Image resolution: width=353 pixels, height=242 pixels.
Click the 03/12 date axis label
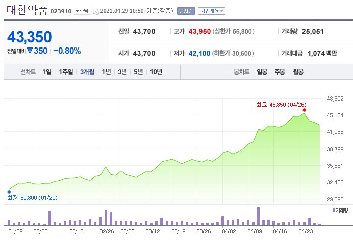point(153,231)
